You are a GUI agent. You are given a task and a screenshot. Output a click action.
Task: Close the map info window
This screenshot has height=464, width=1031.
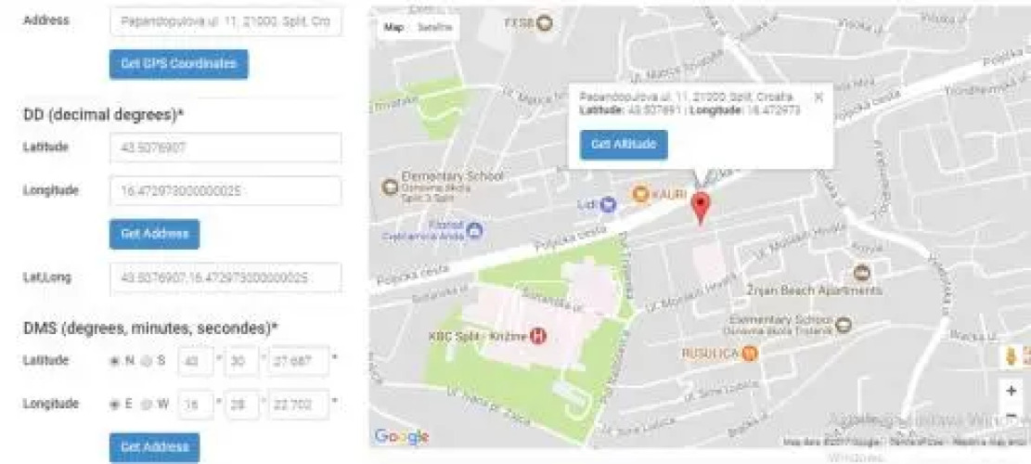coord(818,97)
